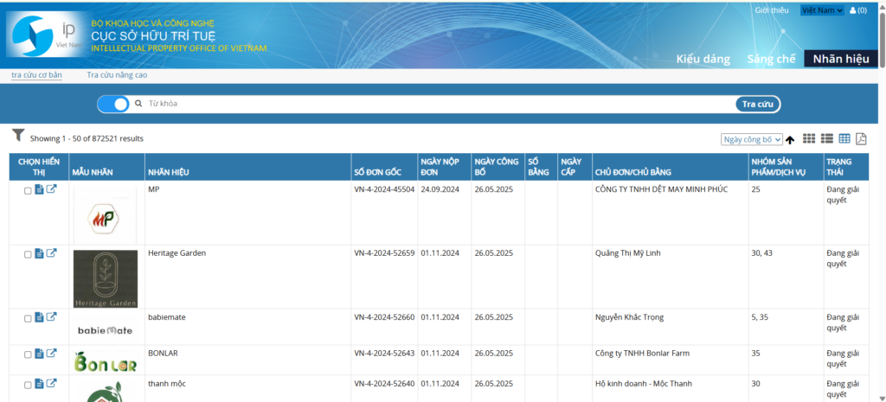Open the Ngày công bố sort dropdown
The image size is (886, 402).
tap(752, 139)
